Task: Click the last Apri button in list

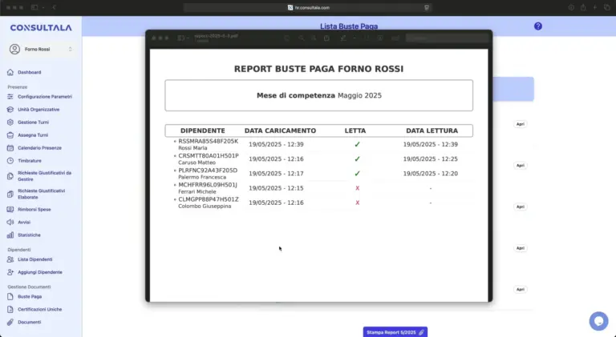Action: coord(520,289)
